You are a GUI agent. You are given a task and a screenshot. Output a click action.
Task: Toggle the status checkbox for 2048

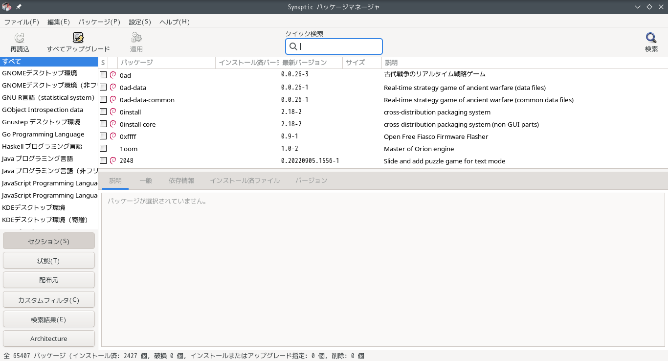coord(103,160)
